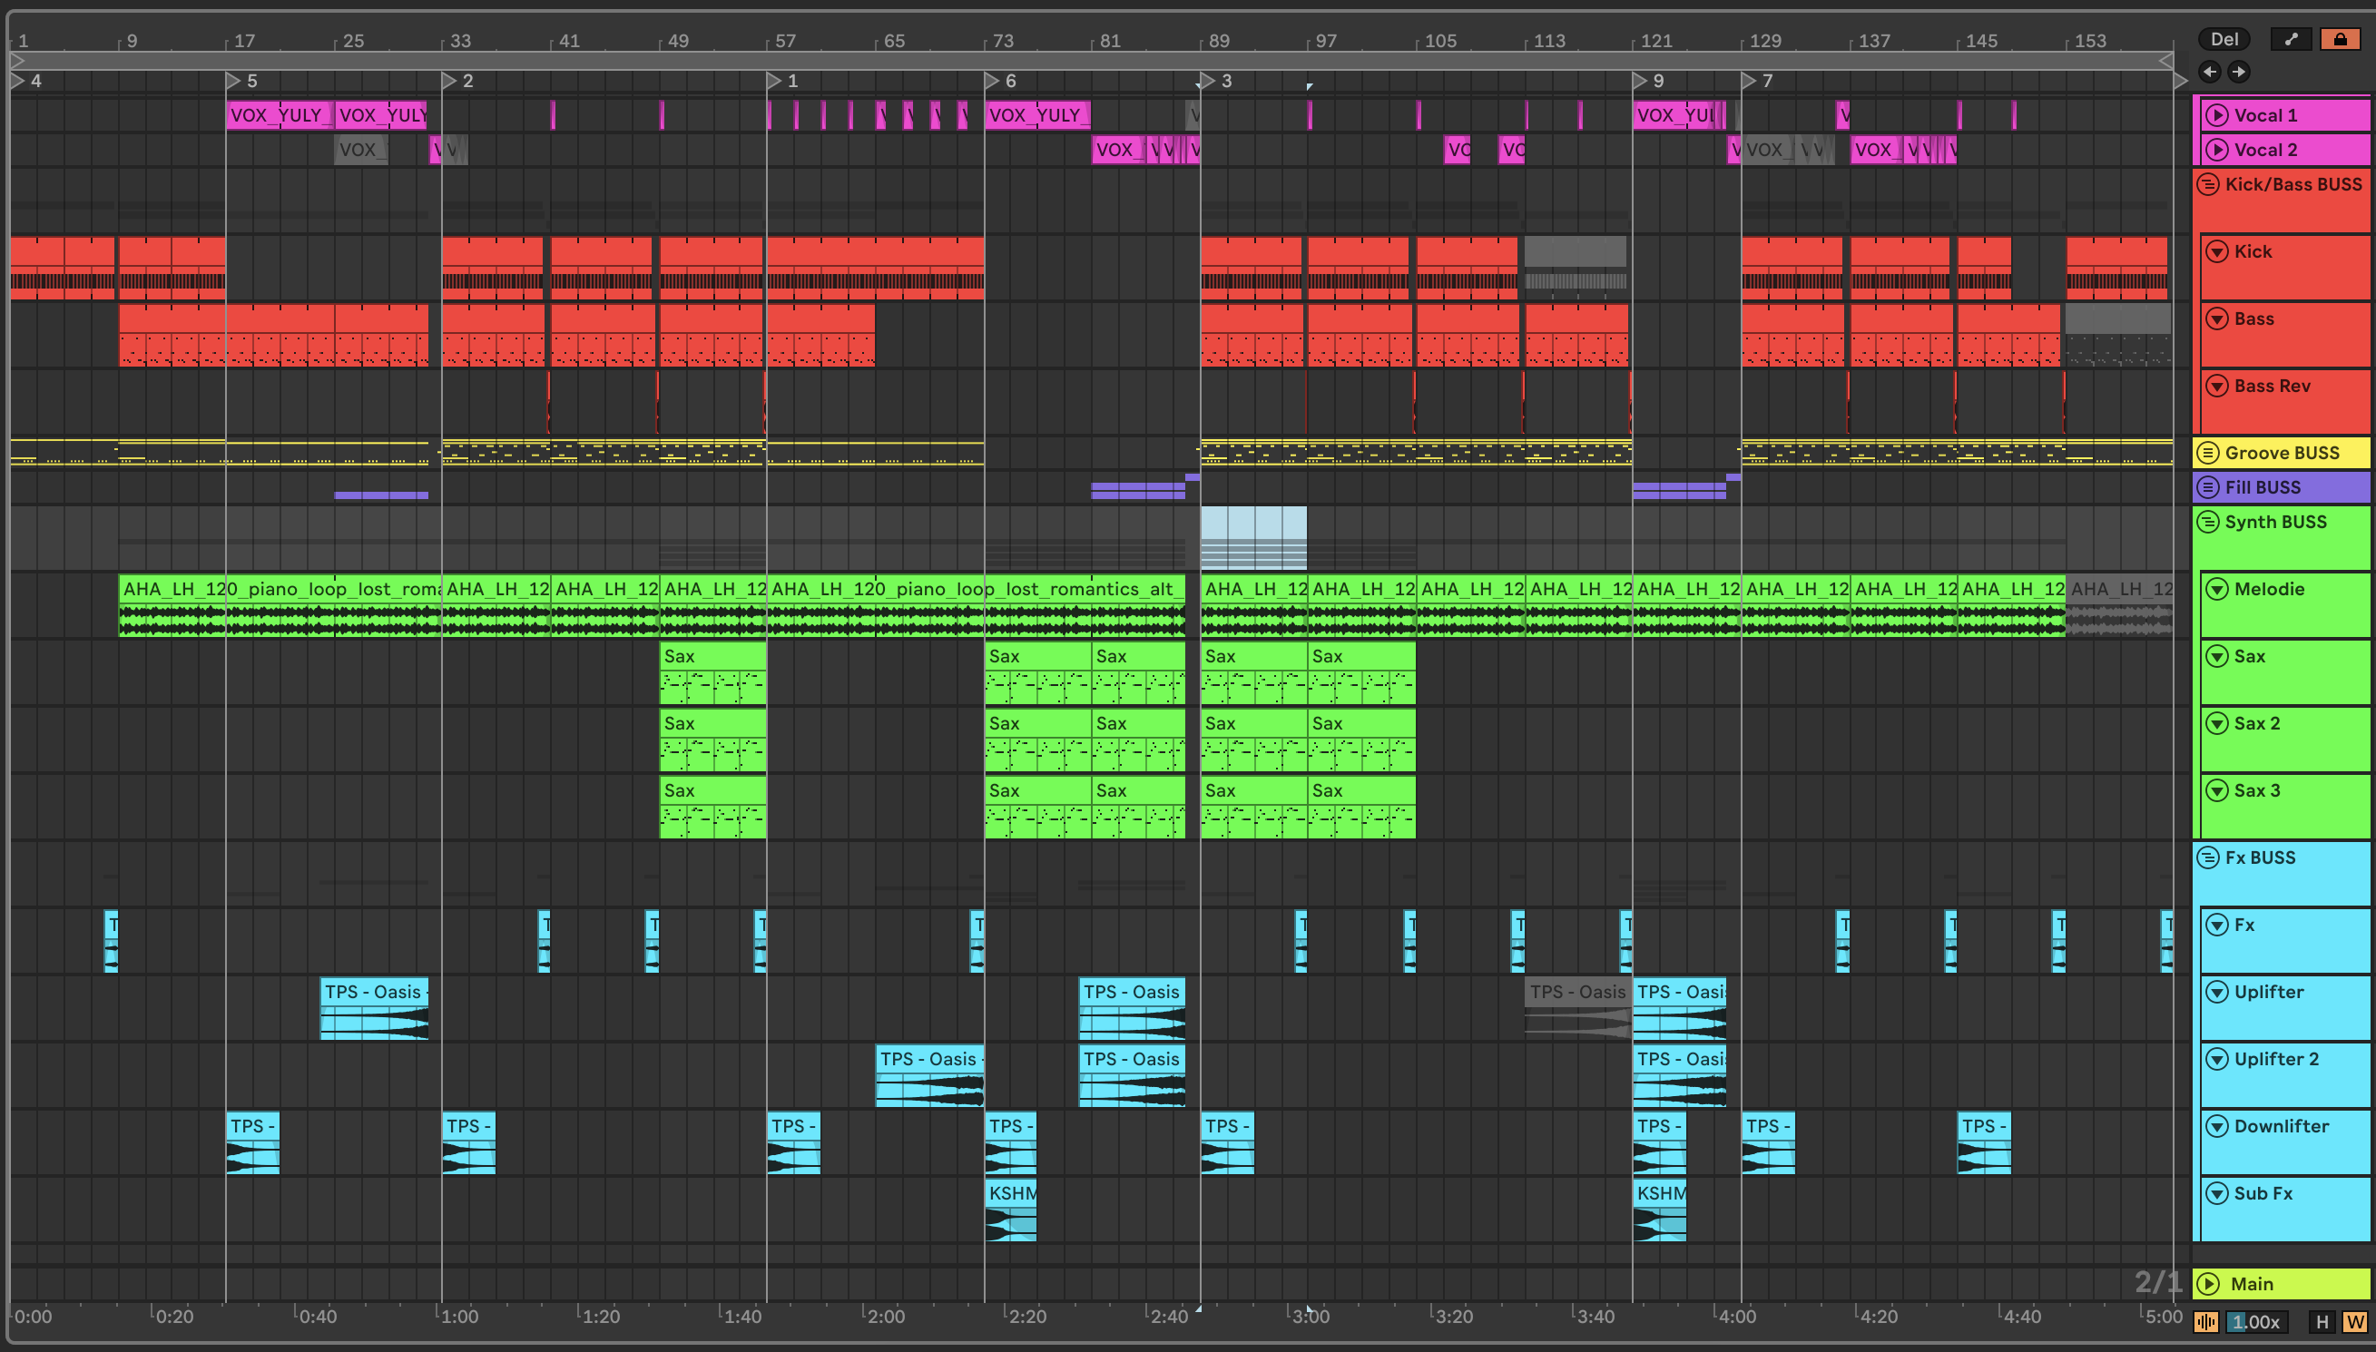Click the 1.00x zoom slider

pyautogui.click(x=2256, y=1321)
